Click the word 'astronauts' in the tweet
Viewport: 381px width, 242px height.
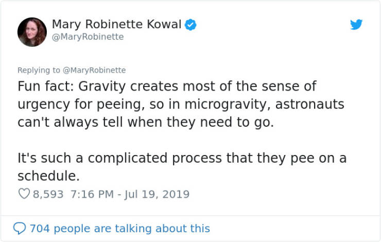point(310,104)
